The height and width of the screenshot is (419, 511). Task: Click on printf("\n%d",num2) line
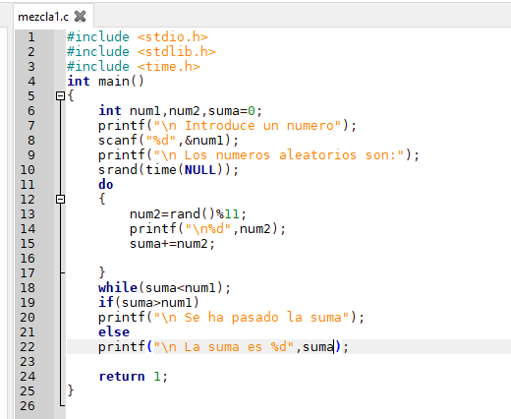[207, 228]
